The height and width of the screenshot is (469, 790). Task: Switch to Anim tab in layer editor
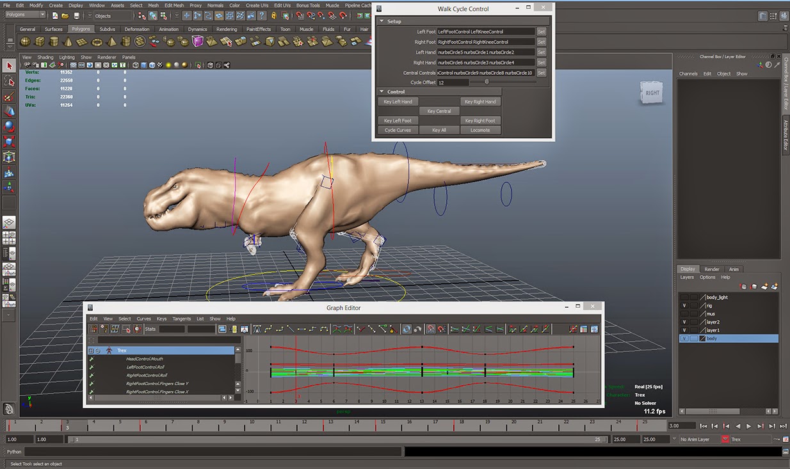[734, 269]
